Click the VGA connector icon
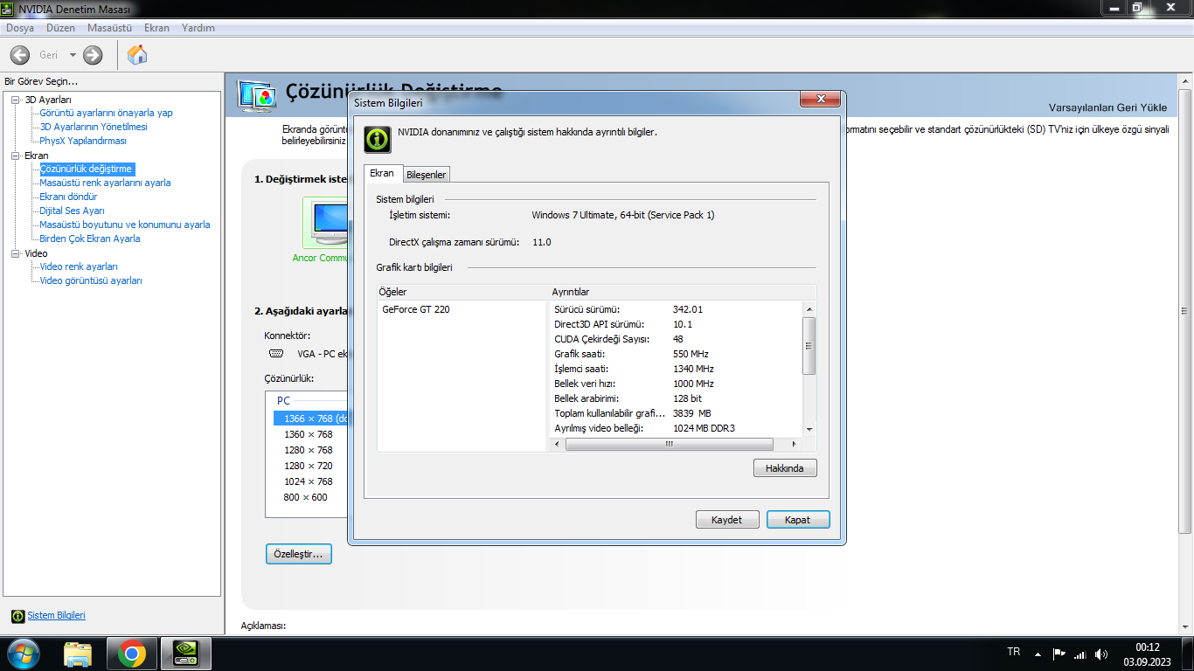 click(276, 354)
